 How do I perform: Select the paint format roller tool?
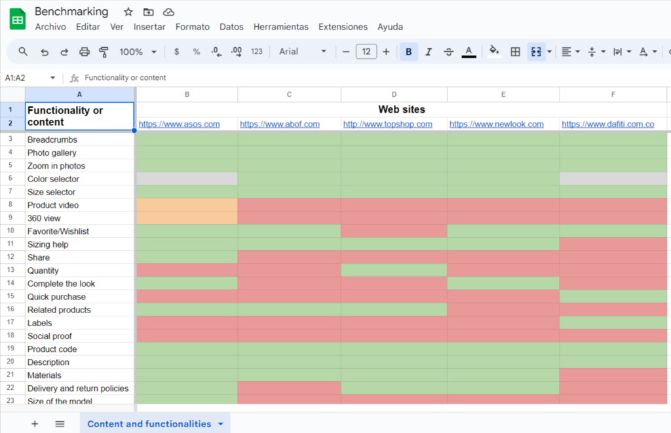point(104,52)
